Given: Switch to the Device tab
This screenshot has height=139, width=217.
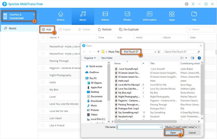Looking at the screenshot, I should [x=60, y=16].
